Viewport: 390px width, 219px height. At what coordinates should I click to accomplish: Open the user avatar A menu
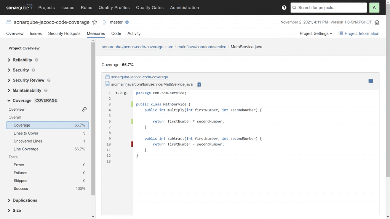coord(374,8)
